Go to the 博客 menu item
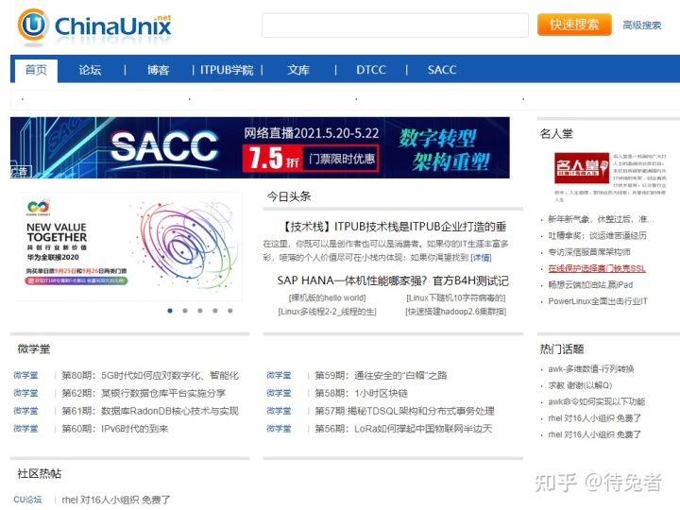 [x=158, y=70]
